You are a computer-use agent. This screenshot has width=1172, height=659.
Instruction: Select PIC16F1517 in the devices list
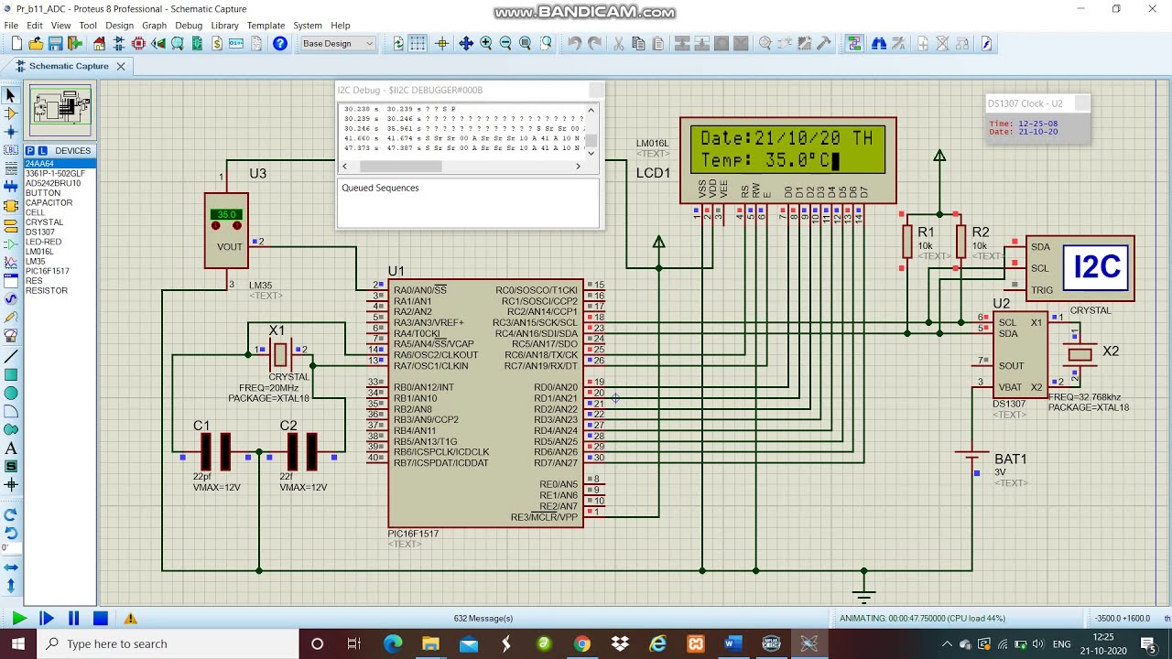point(47,271)
